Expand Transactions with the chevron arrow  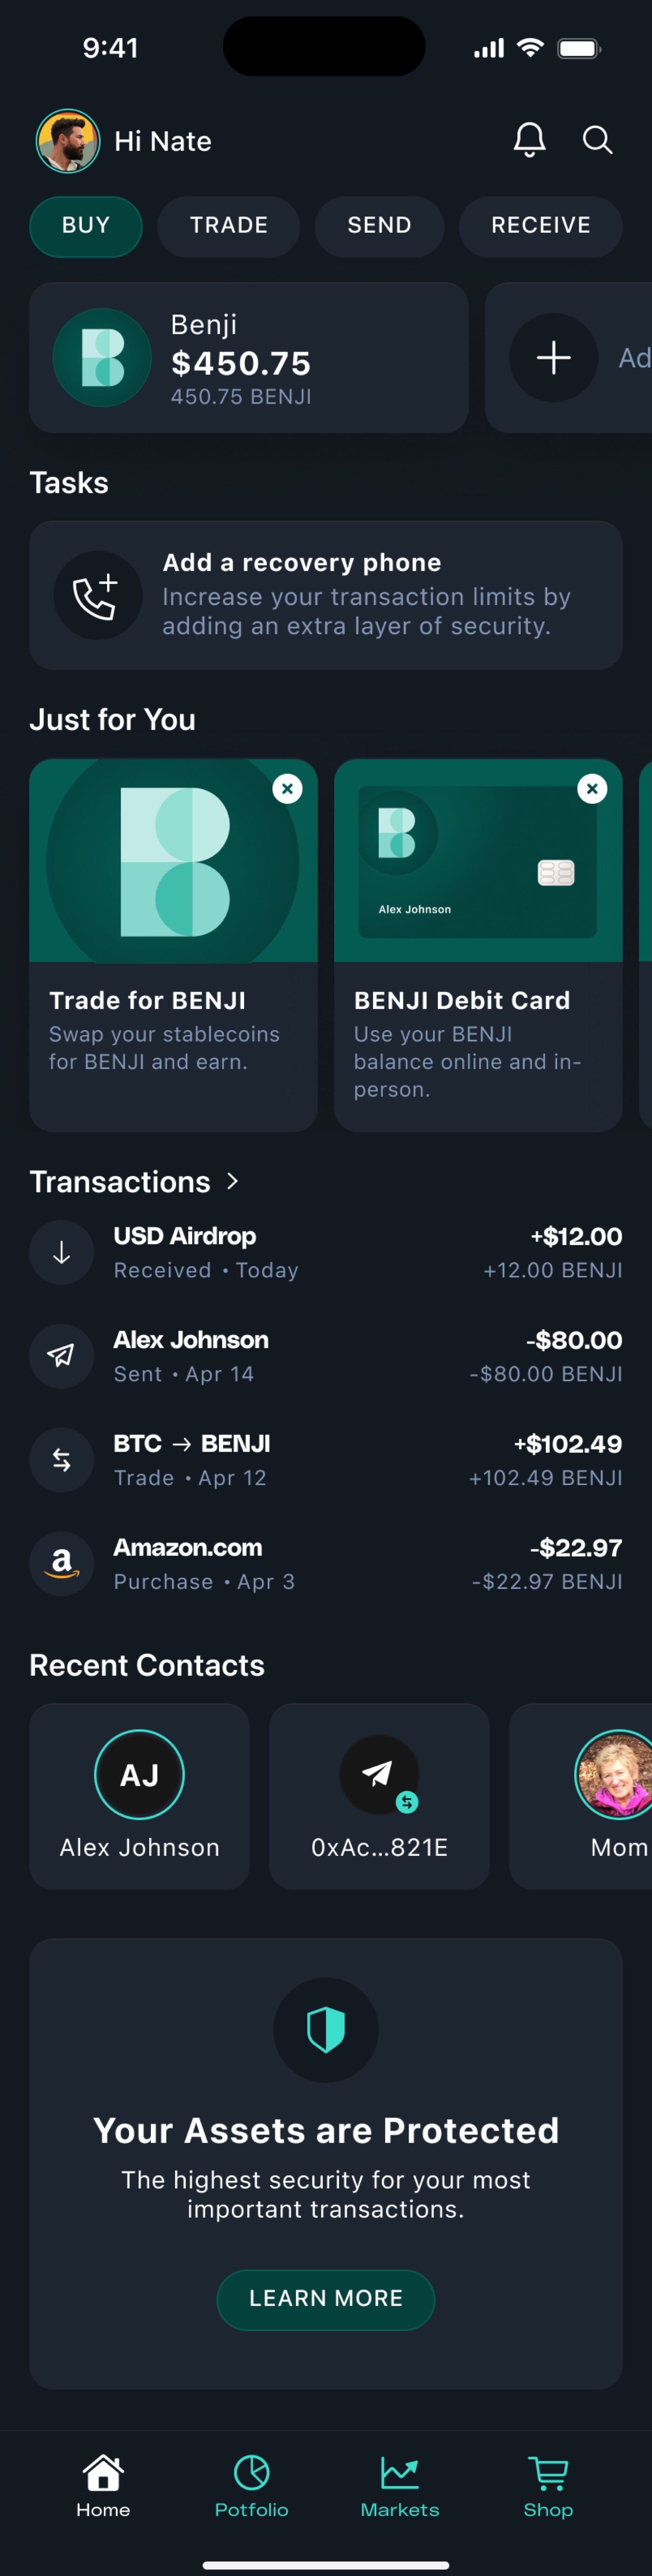[233, 1181]
